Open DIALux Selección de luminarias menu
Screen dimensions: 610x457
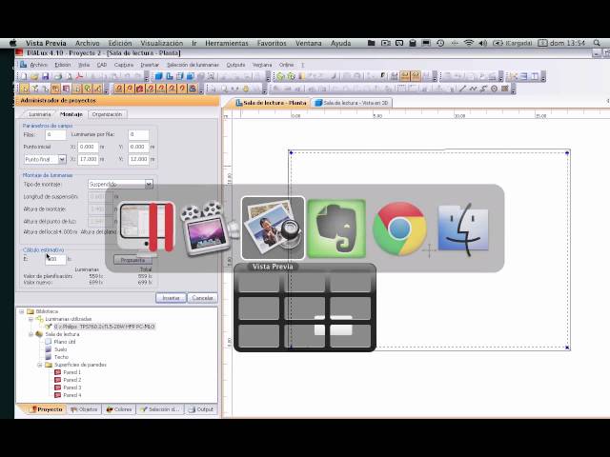click(193, 65)
